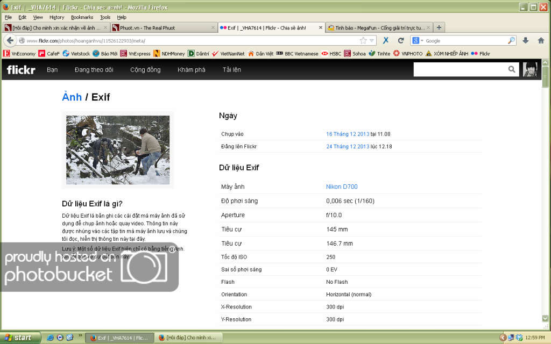Open the Help menu
Viewport: 551px width, 344px height.
[x=122, y=17]
